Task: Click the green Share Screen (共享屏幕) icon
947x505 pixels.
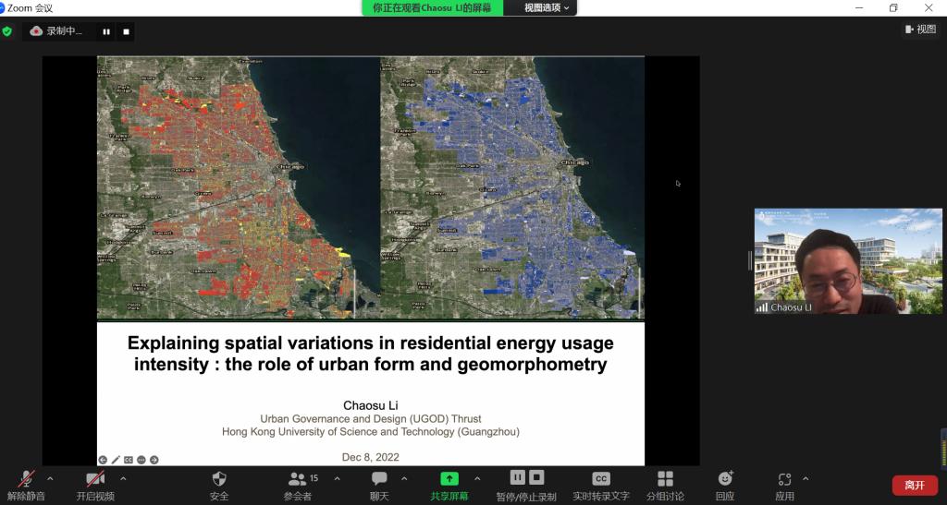Action: click(449, 479)
